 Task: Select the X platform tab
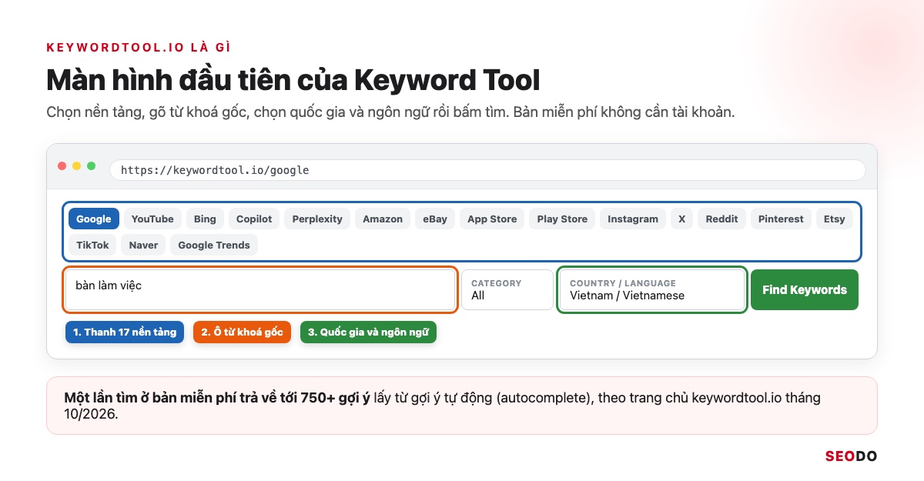coord(681,219)
